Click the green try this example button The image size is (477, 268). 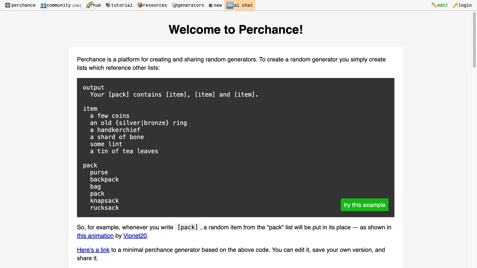point(364,205)
